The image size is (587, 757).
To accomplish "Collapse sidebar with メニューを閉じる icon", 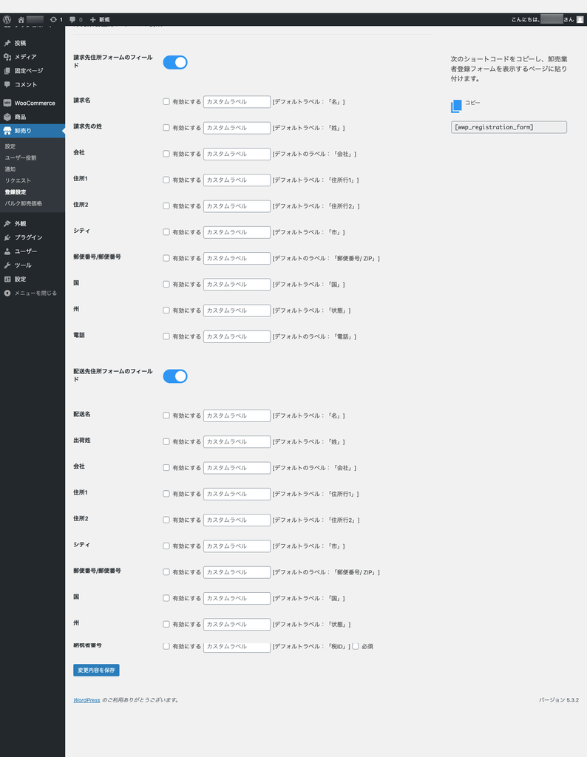I will point(7,293).
